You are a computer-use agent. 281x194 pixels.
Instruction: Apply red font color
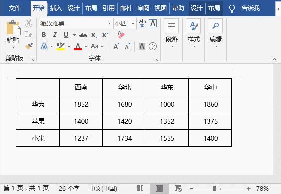pyautogui.click(x=78, y=47)
